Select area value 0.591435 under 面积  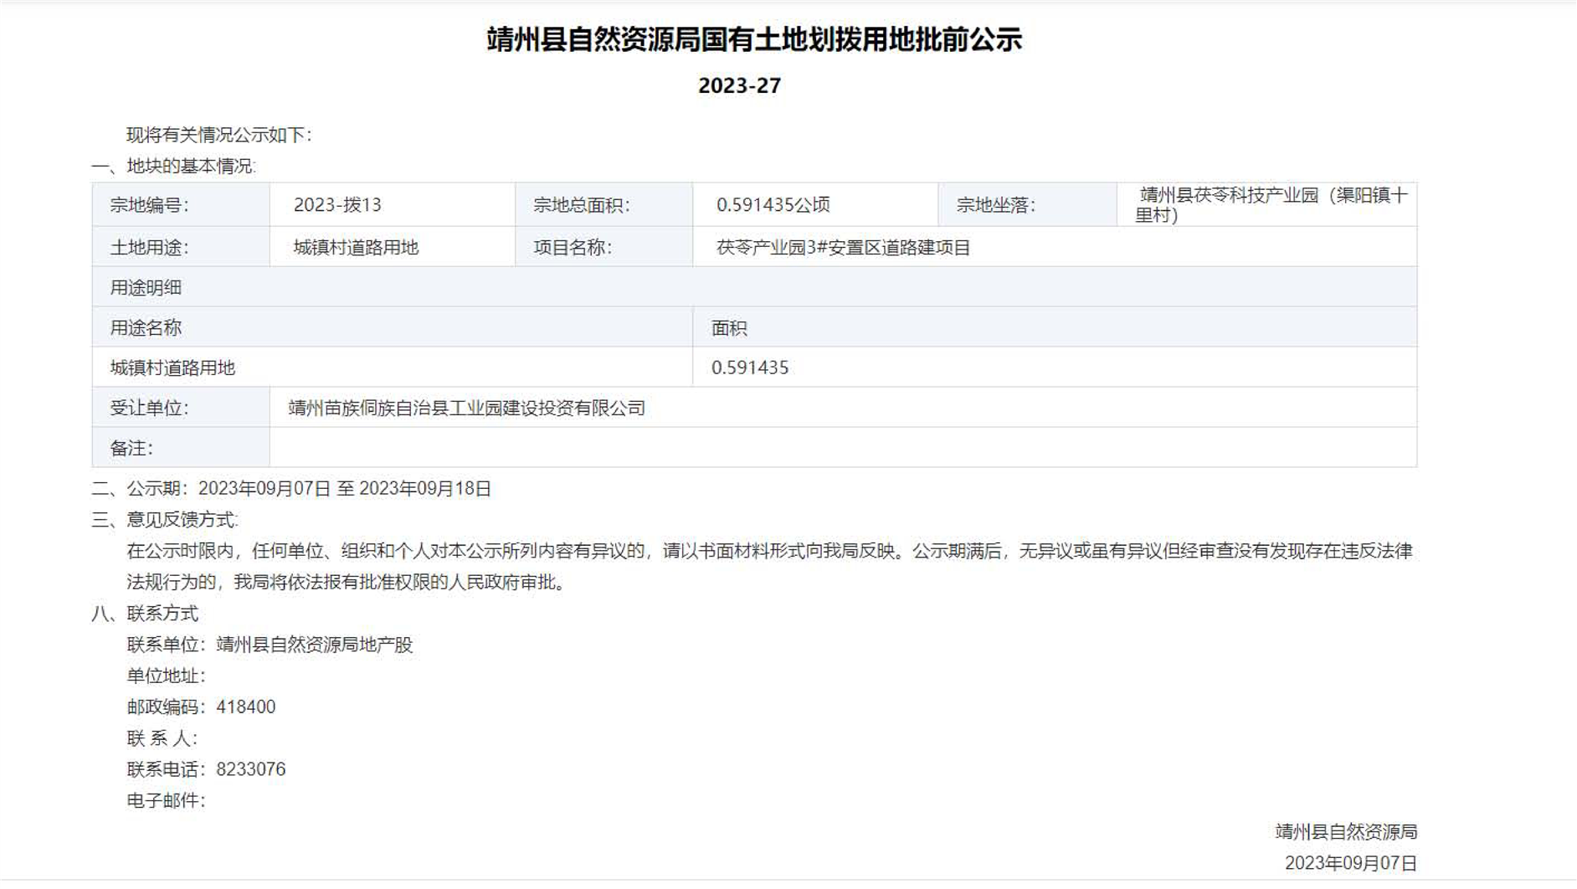coord(750,367)
